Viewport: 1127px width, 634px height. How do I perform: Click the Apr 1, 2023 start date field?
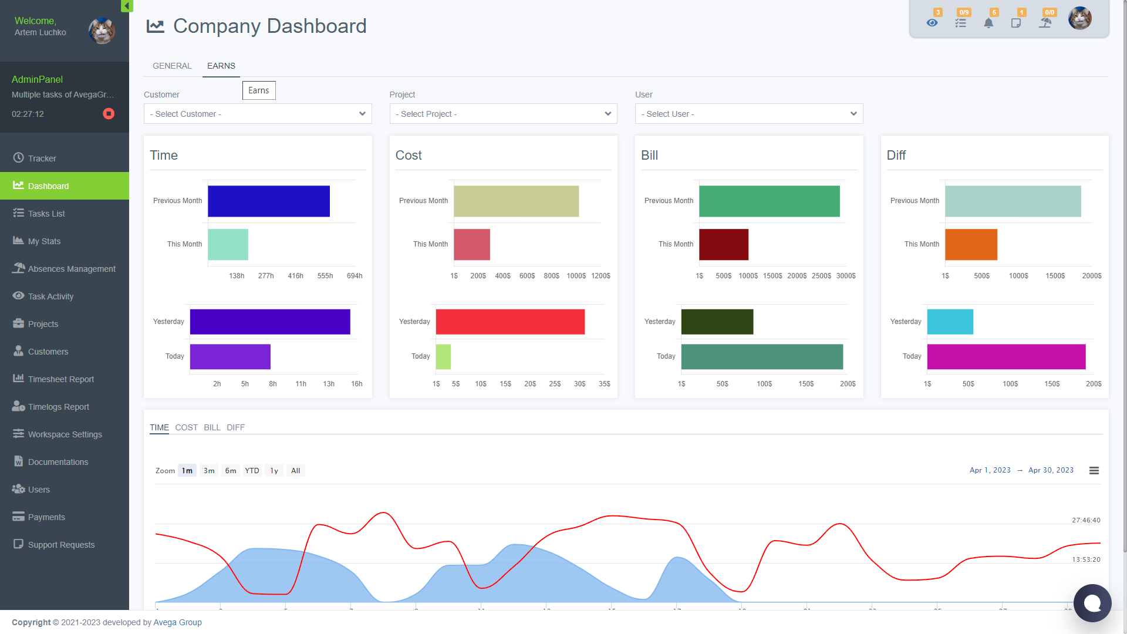990,470
